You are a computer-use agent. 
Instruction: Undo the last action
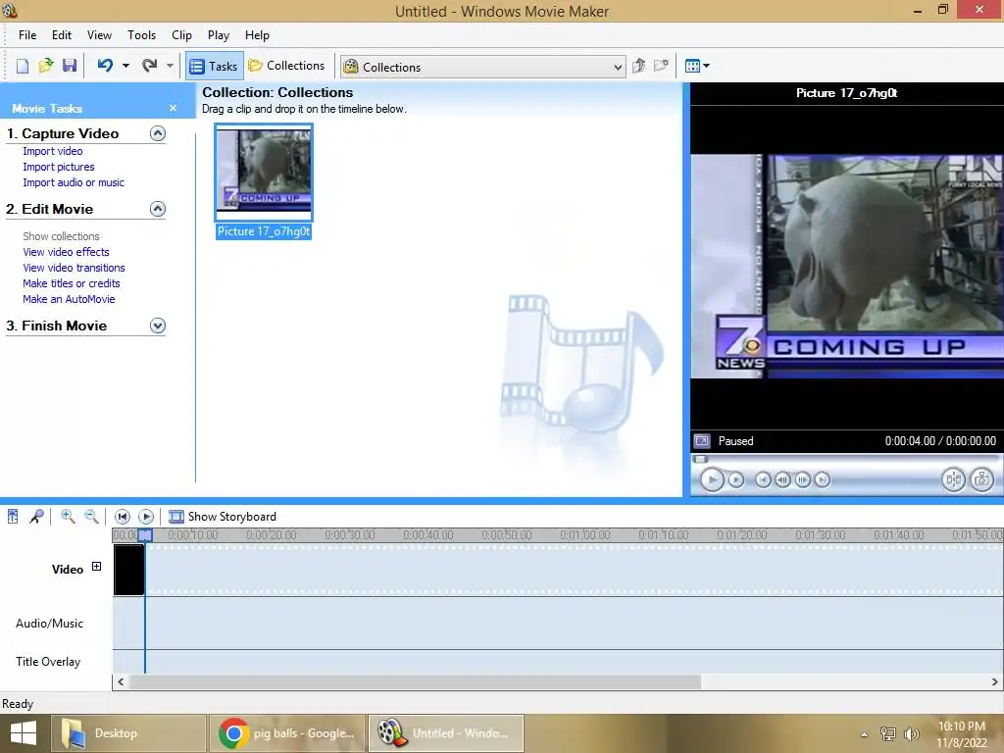coord(106,66)
